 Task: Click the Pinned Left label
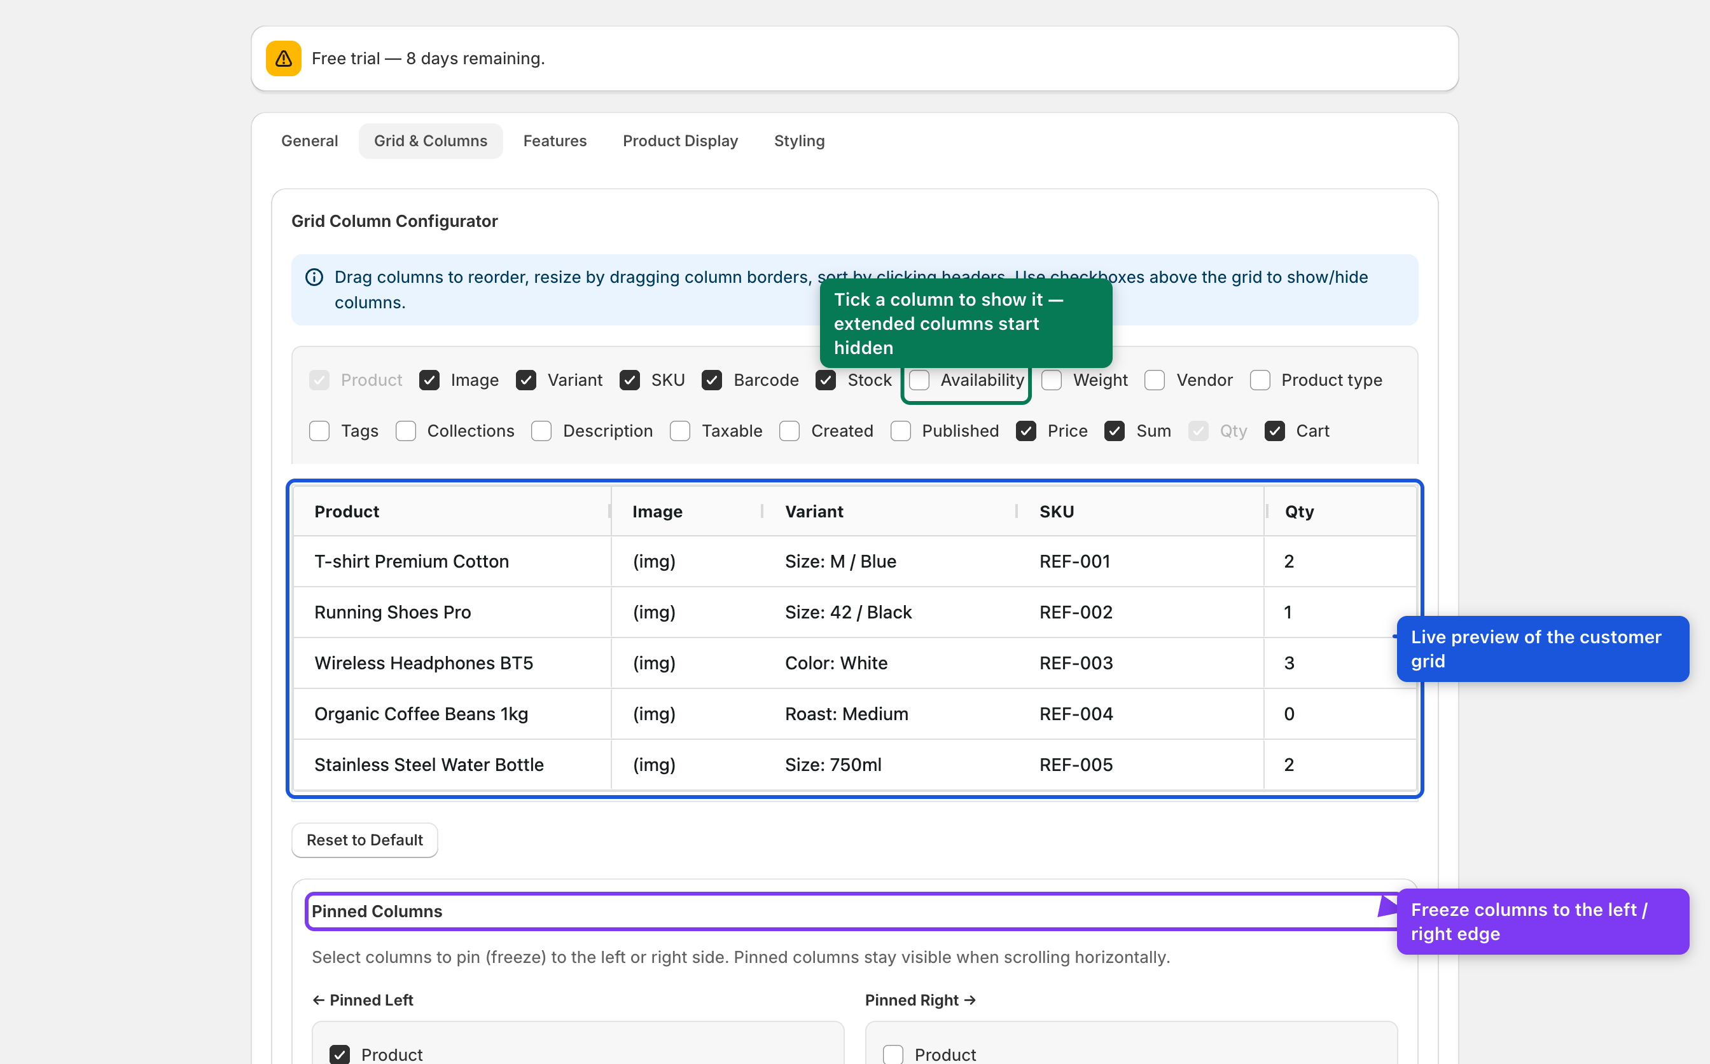point(363,1000)
